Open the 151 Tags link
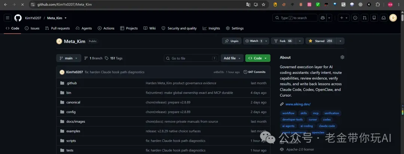The image size is (404, 154). 114,58
